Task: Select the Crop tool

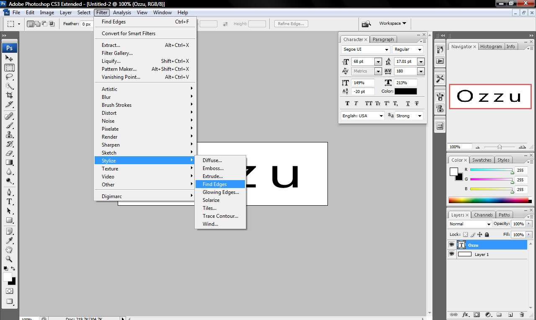Action: click(x=9, y=95)
